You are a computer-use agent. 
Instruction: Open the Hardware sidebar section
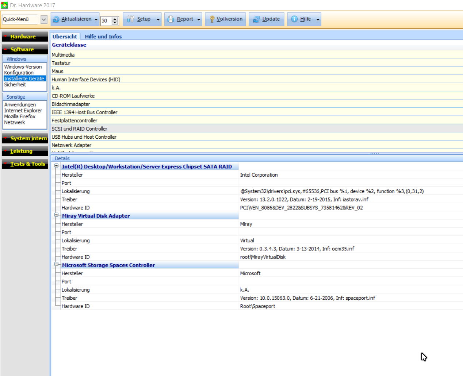coord(25,37)
